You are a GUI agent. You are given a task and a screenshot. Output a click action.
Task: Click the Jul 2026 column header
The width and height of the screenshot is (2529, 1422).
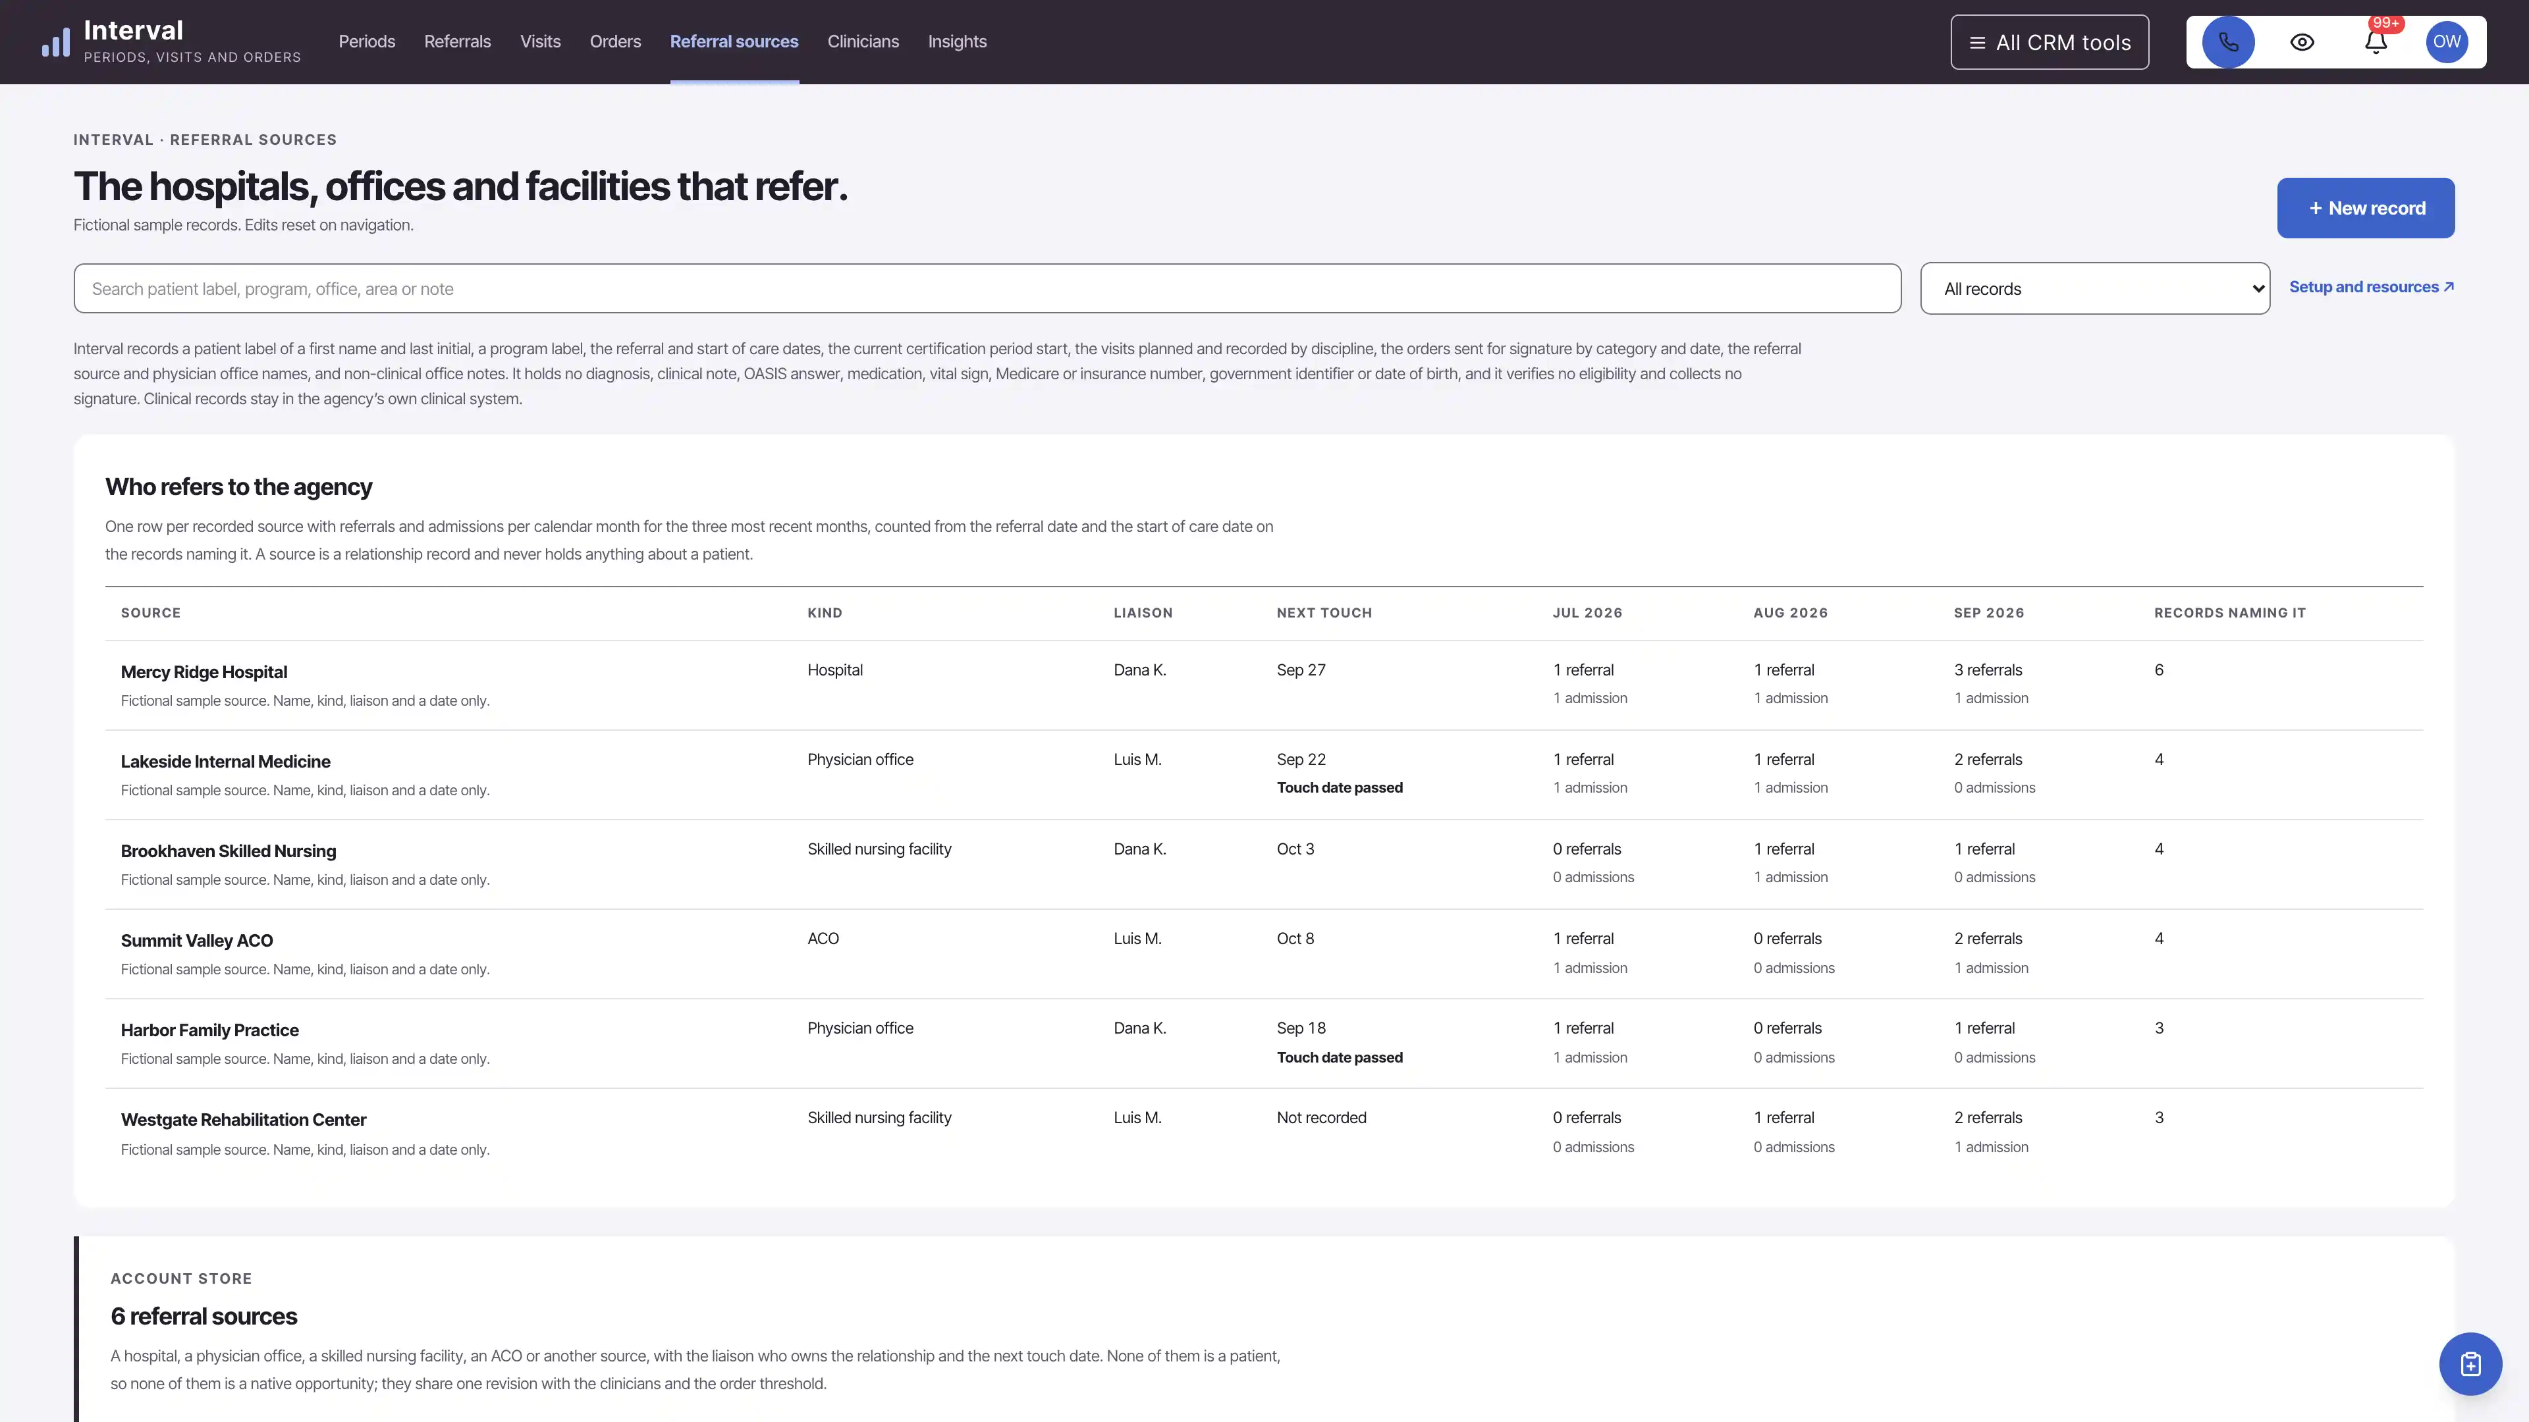point(1587,612)
